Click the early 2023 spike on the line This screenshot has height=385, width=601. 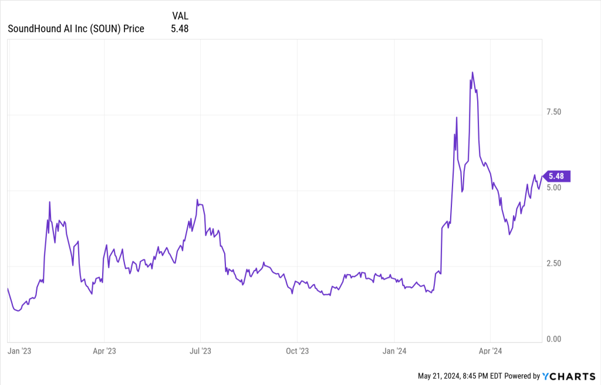50,202
